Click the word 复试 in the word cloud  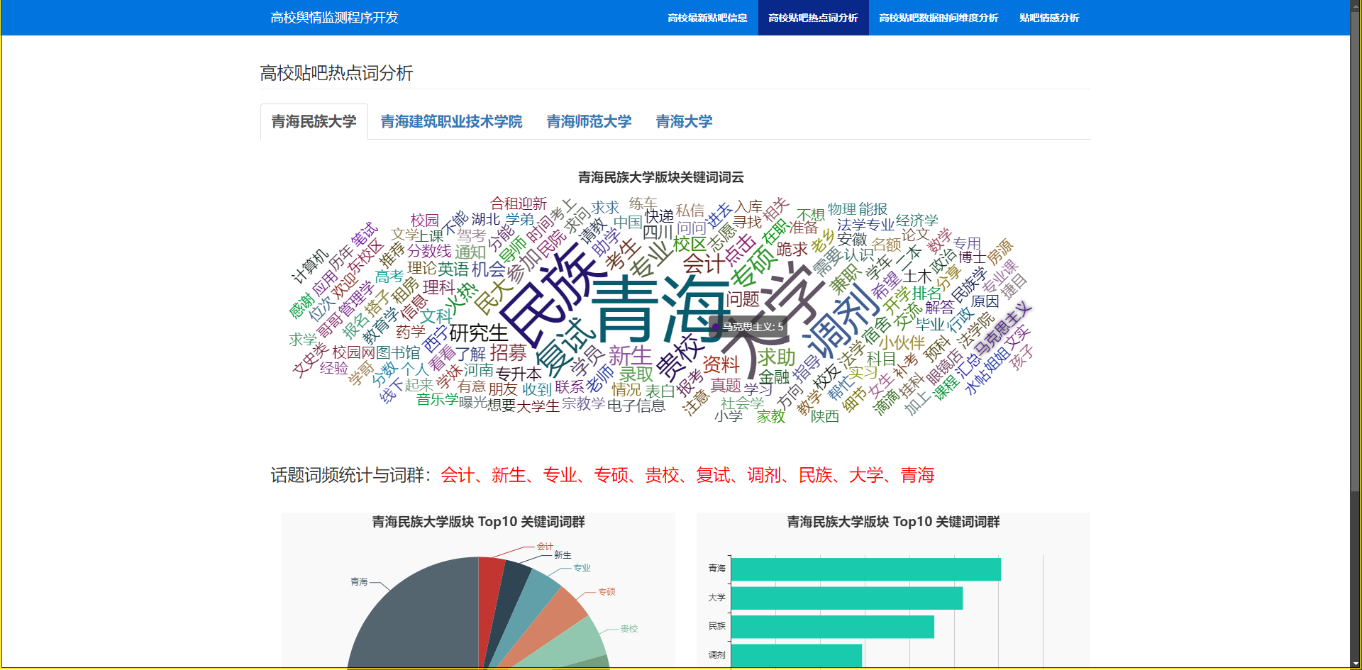(565, 347)
